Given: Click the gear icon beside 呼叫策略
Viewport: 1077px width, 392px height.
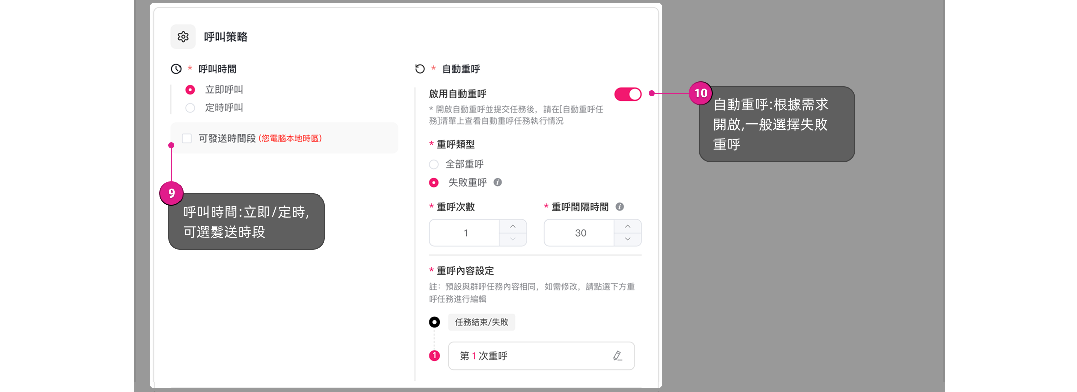Looking at the screenshot, I should pyautogui.click(x=183, y=37).
